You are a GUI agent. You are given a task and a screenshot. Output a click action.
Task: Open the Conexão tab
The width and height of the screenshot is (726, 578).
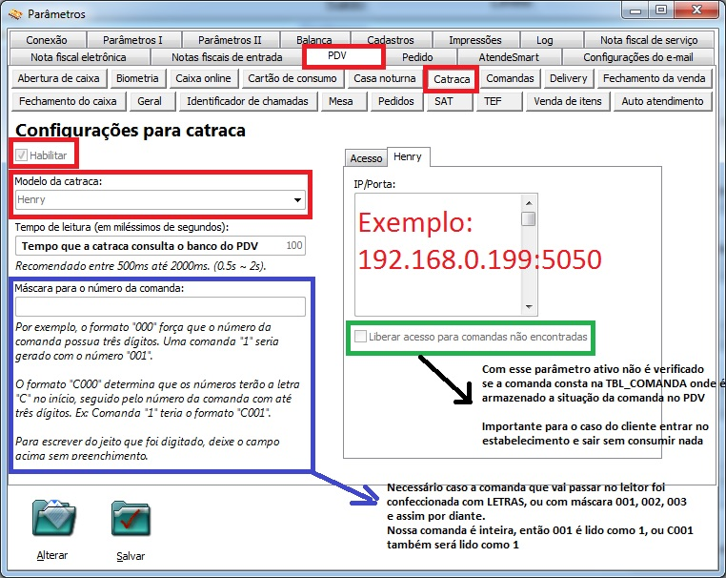[47, 40]
